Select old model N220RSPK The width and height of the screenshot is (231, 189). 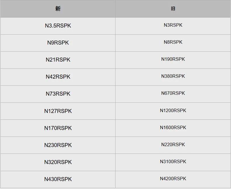point(173,144)
